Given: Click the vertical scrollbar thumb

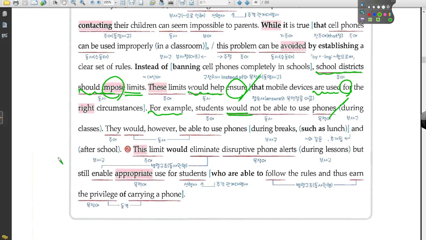Looking at the screenshot, I should click(x=424, y=60).
